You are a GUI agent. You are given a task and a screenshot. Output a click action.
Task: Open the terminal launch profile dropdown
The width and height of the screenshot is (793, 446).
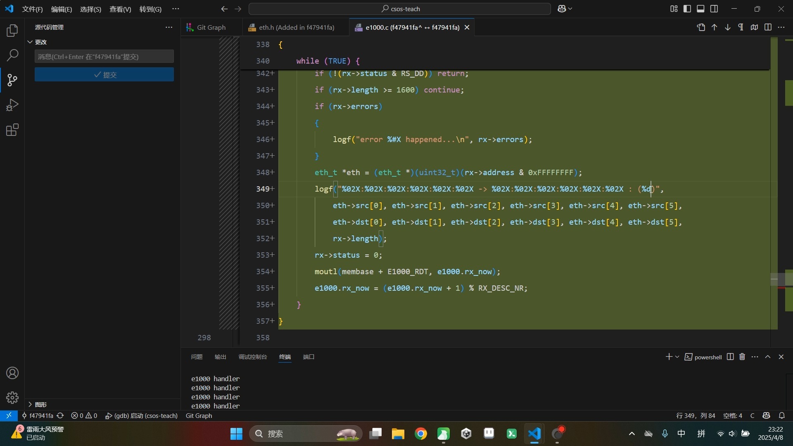coord(677,357)
